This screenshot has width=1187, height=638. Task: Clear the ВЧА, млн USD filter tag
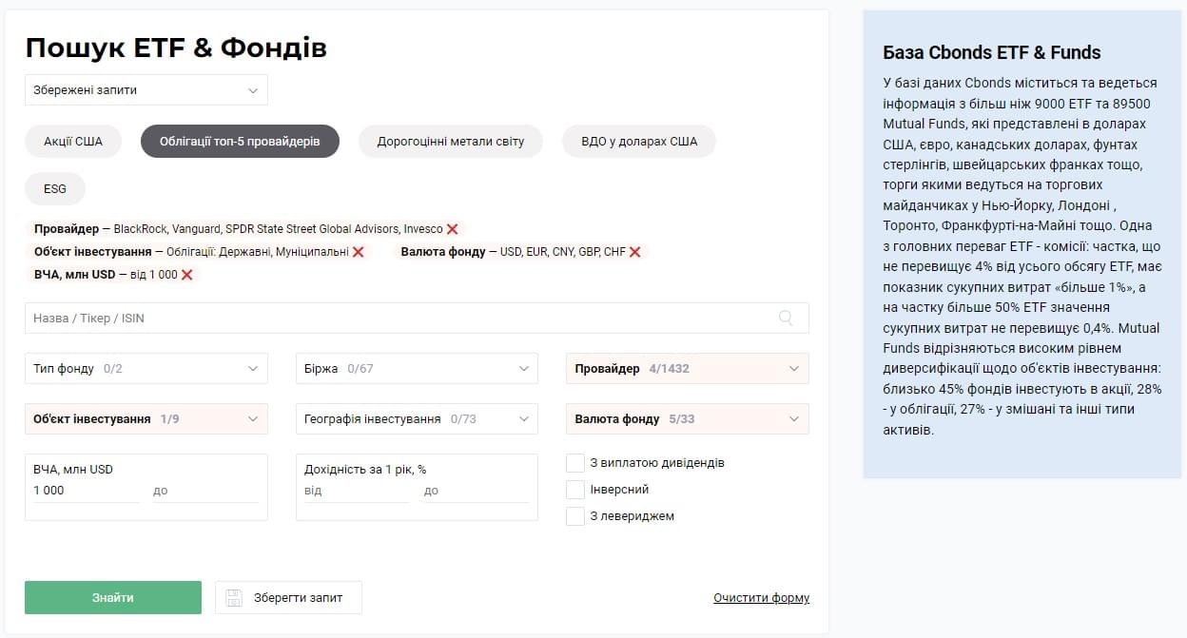(187, 275)
